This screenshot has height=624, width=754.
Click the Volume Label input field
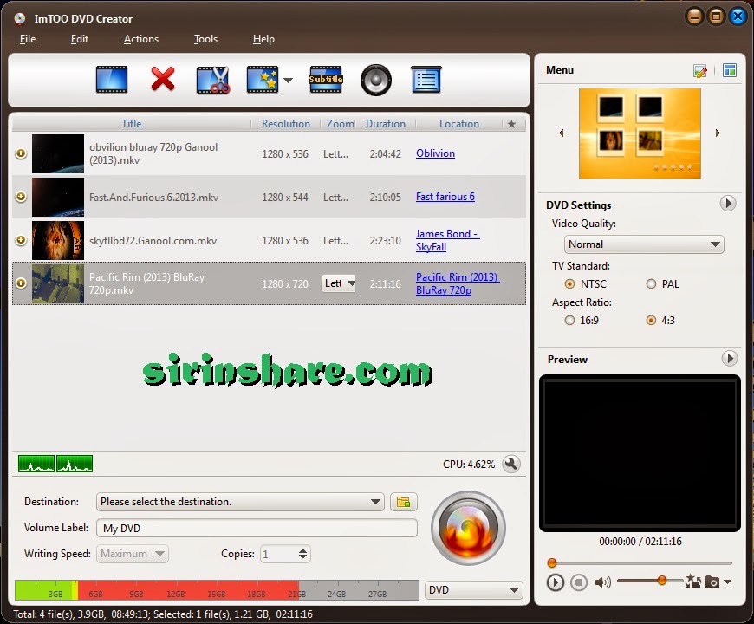coord(257,529)
